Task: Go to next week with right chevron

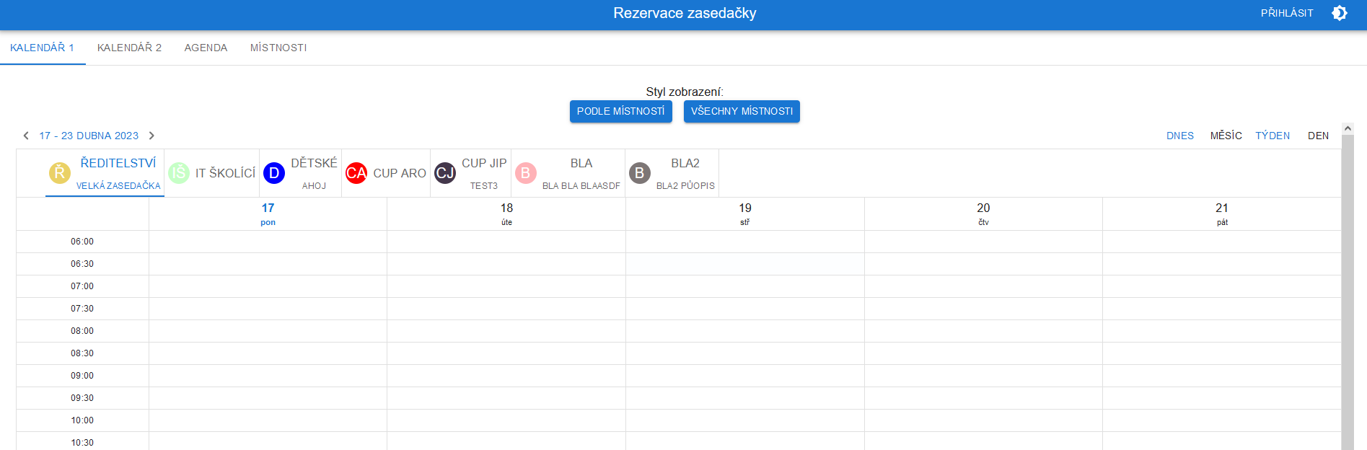Action: tap(151, 136)
